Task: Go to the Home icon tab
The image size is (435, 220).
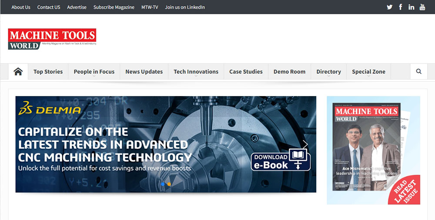Action: (x=18, y=72)
